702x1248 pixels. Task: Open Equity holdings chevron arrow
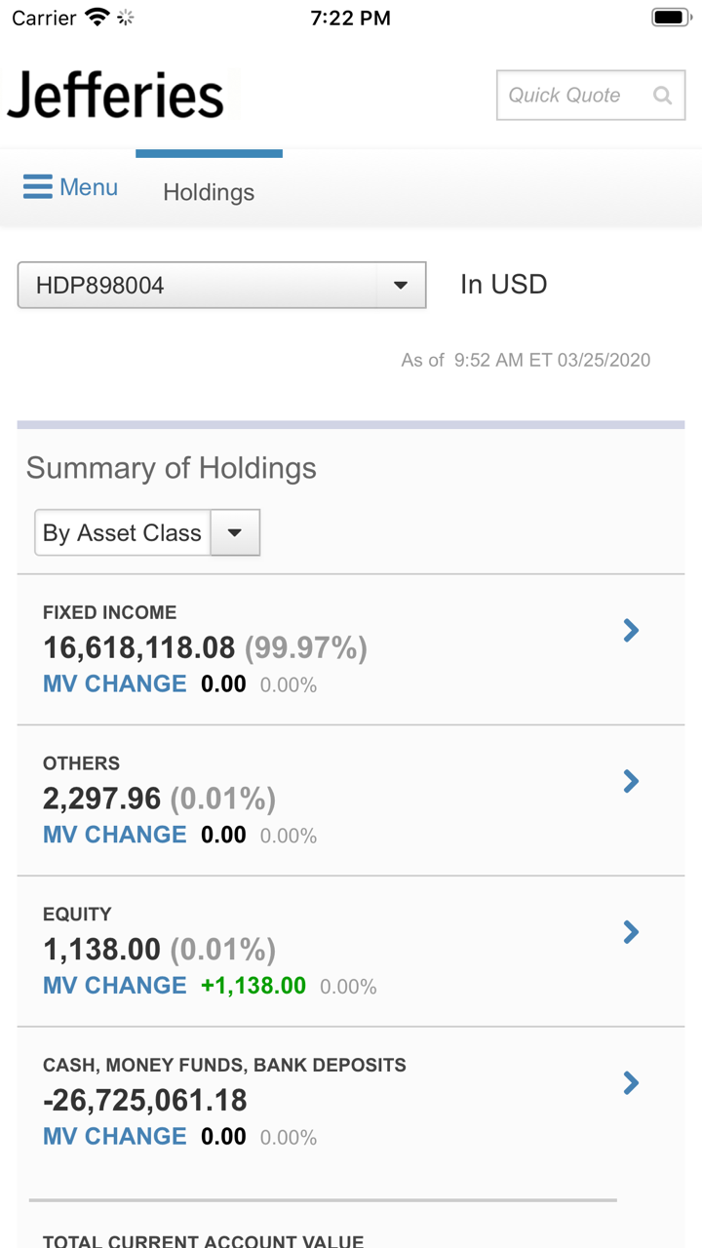631,932
